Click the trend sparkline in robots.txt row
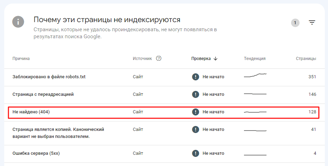This screenshot has width=328, height=166. [255, 75]
